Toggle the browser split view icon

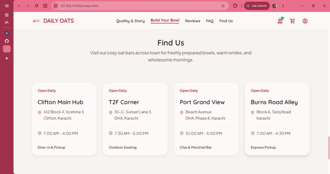(45, 6)
